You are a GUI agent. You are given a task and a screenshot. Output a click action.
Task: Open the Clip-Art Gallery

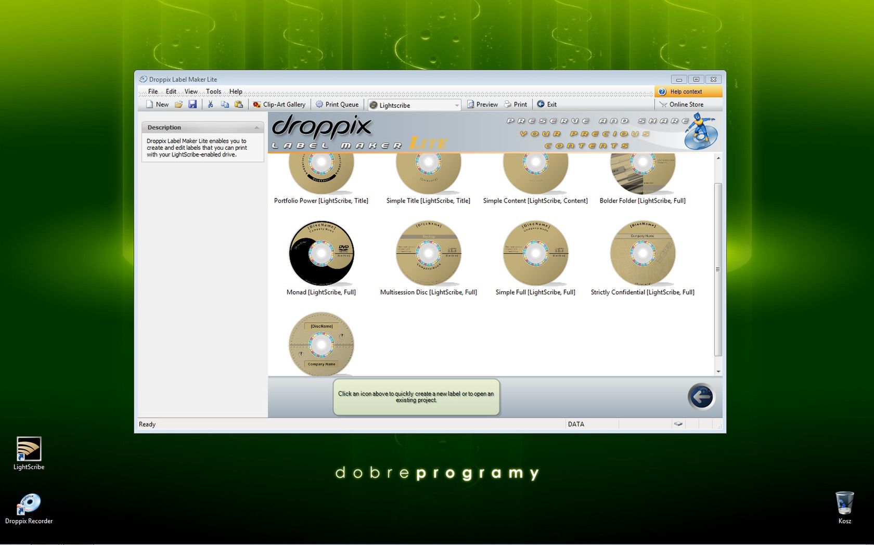(279, 105)
